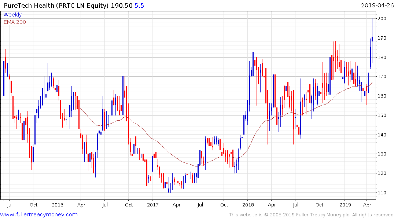
Task: Click the 200 price axis label
Action: coord(382,19)
